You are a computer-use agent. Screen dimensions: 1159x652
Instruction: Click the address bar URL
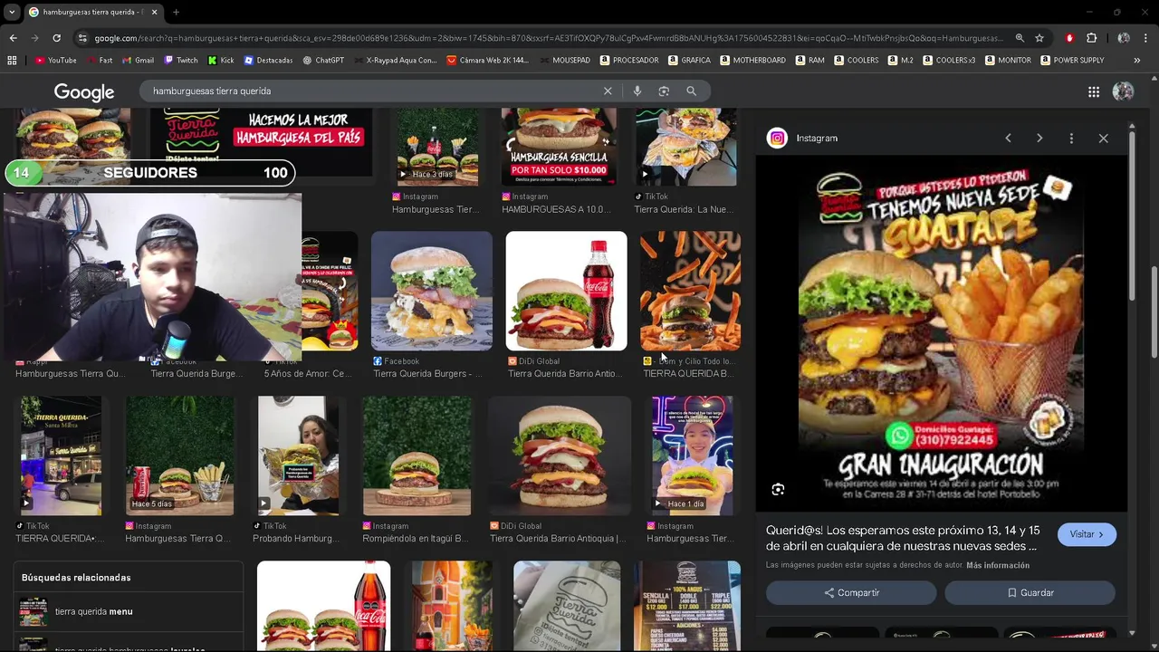[x=548, y=38]
